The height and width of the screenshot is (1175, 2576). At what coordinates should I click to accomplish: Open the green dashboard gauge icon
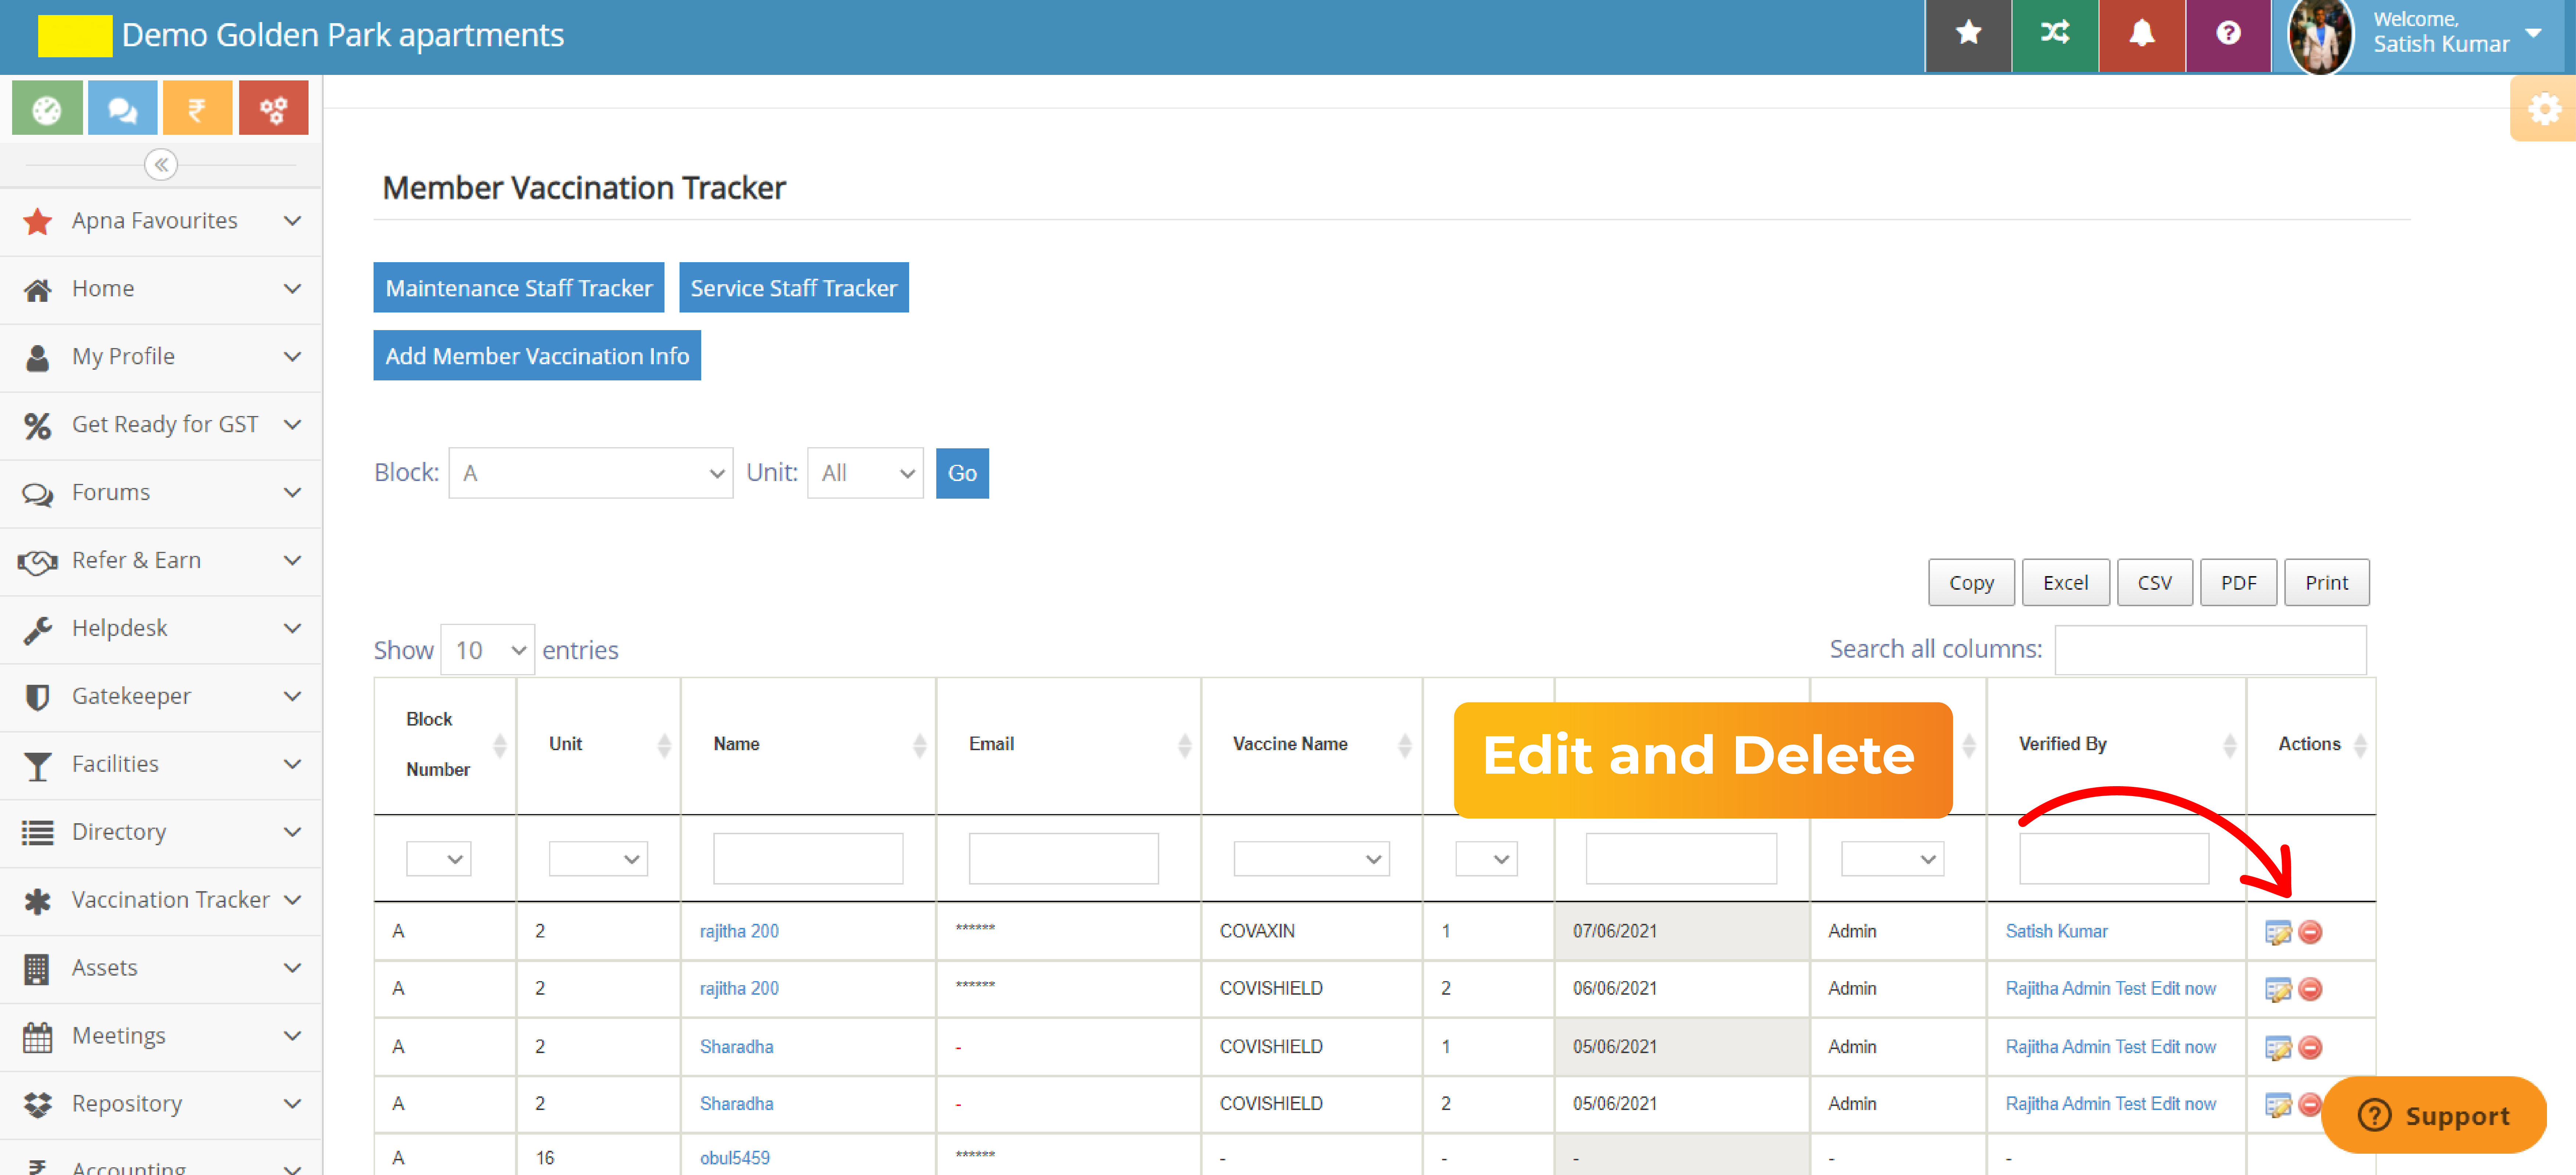tap(47, 108)
